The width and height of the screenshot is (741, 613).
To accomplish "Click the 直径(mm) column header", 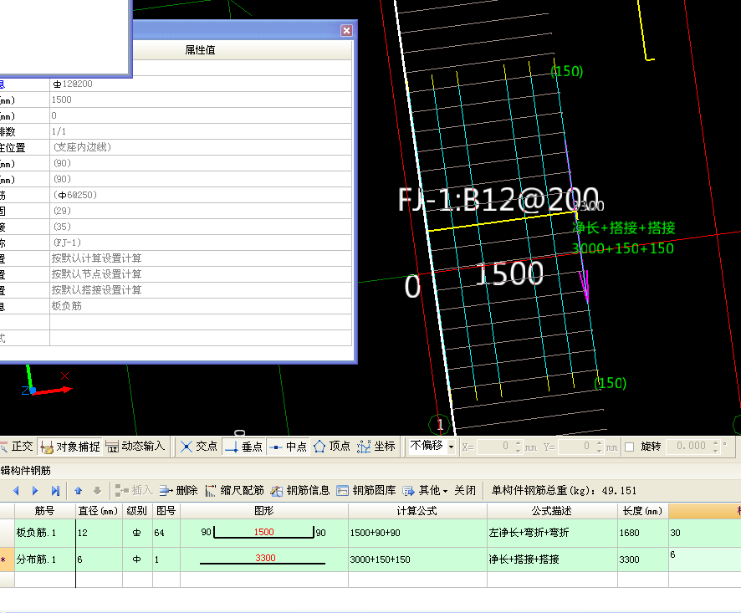I will 99,511.
